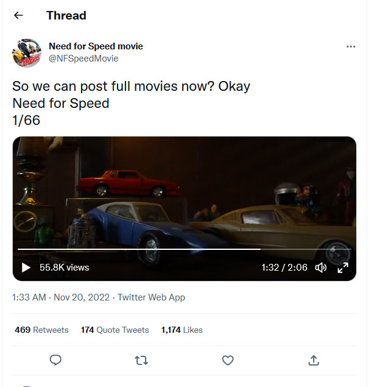Click the video frame showing toy cars
The height and width of the screenshot is (387, 383).
point(184,195)
